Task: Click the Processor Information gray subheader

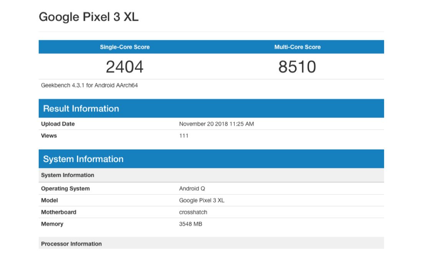Action: (71, 244)
